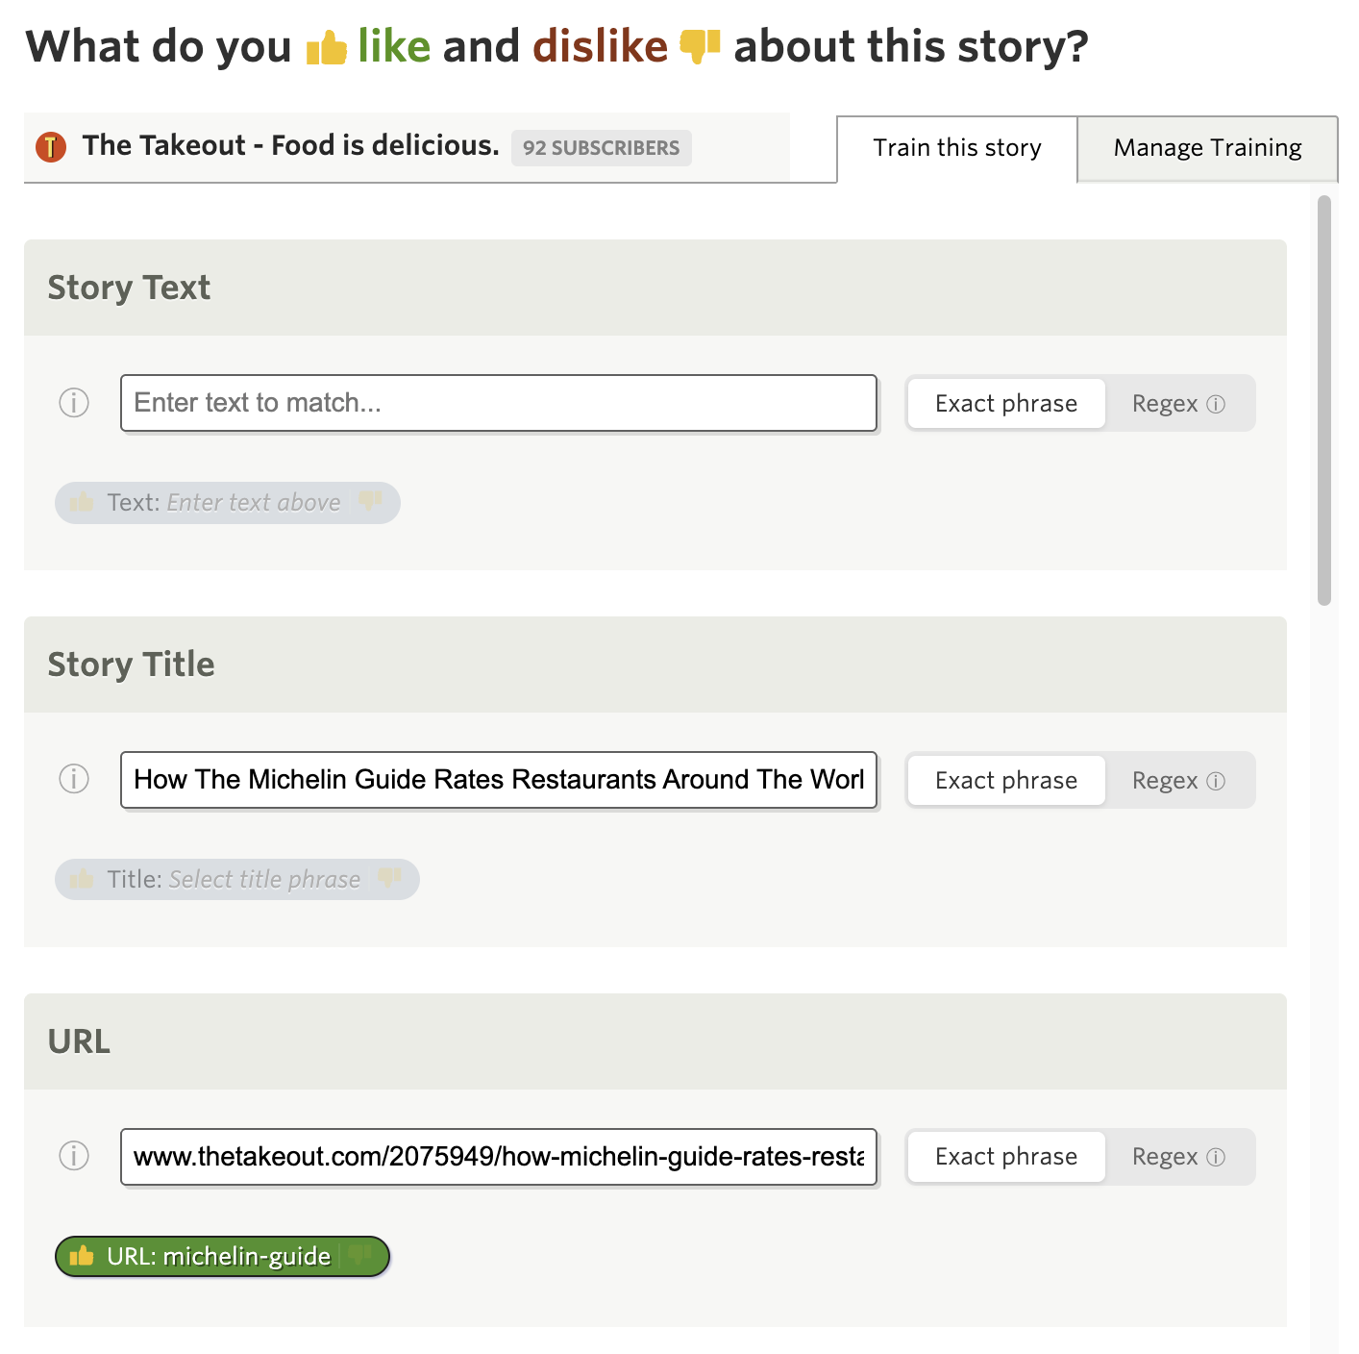Click the Story Title info icon

coord(74,779)
